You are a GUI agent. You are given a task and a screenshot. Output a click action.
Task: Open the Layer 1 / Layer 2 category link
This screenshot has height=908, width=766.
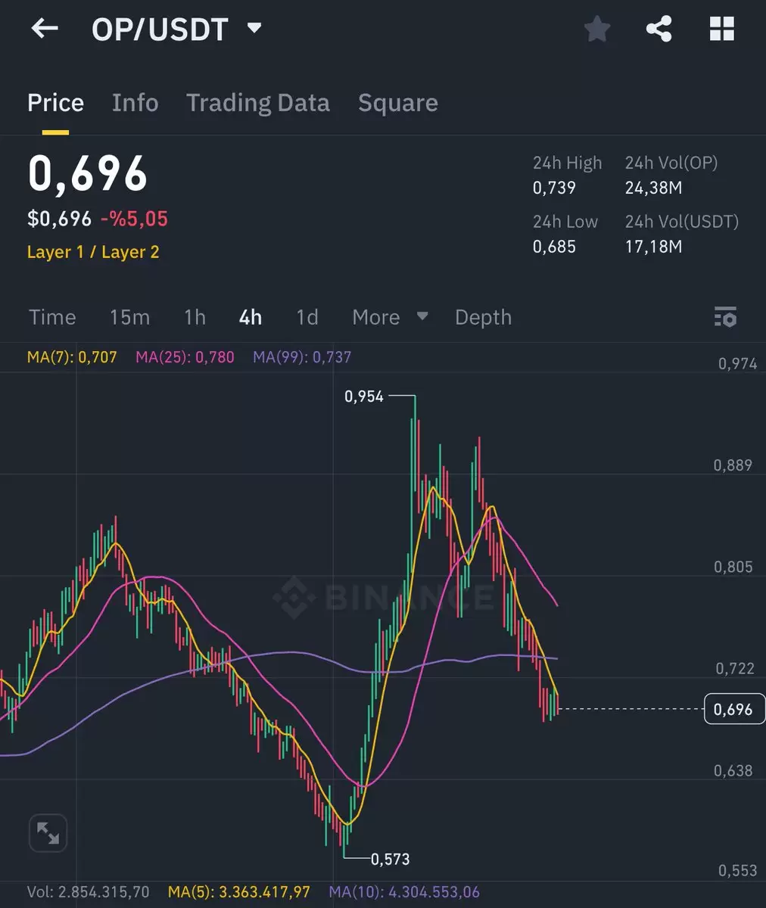[93, 252]
